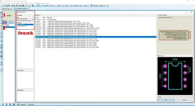Click the Library column header
This screenshot has height=106, width=195.
click(44, 18)
